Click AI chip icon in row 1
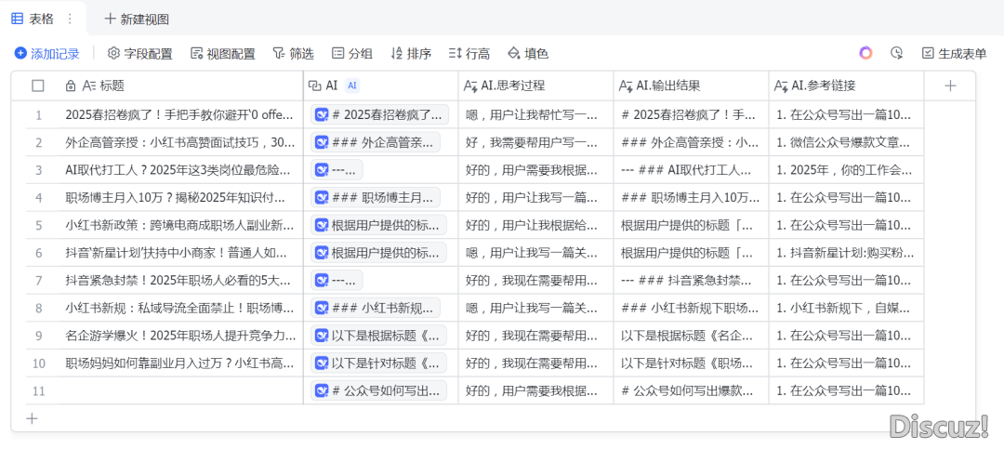1004x449 pixels. tap(322, 115)
